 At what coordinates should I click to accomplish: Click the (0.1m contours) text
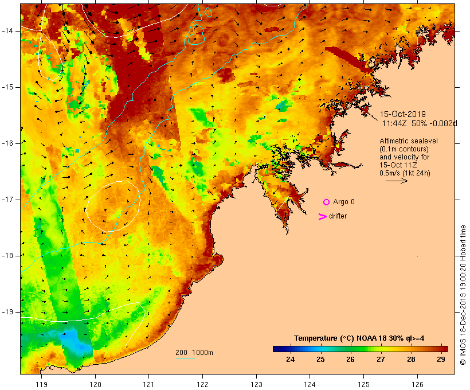tap(404, 149)
